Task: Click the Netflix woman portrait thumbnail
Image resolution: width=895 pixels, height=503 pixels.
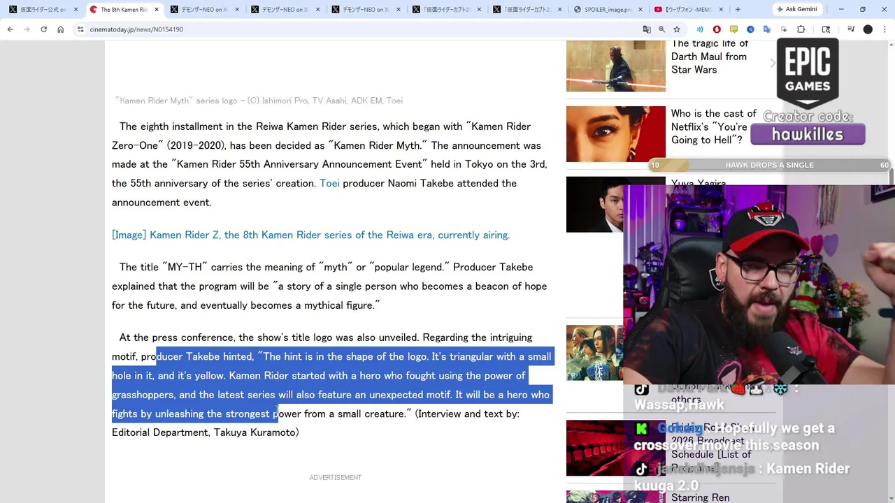Action: tap(615, 134)
